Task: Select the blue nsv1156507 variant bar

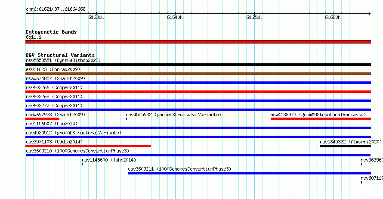Action: 198,128
